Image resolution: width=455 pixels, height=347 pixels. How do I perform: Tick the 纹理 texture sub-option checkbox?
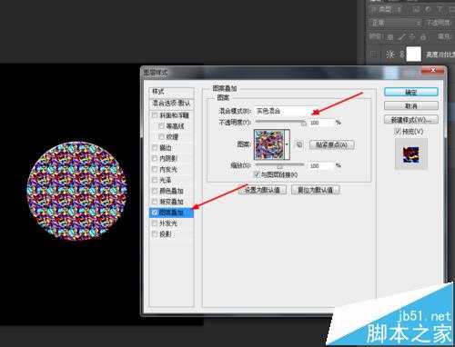click(162, 136)
